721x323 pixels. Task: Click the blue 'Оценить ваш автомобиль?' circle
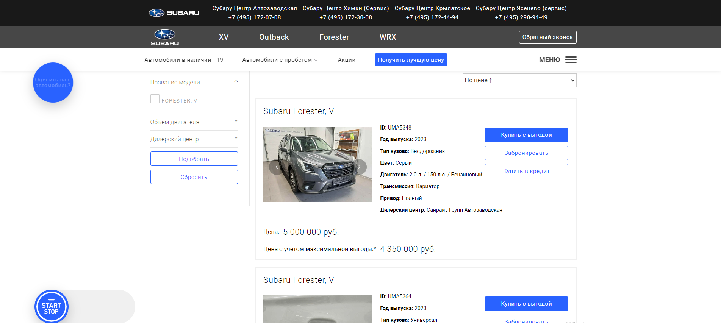pyautogui.click(x=53, y=83)
